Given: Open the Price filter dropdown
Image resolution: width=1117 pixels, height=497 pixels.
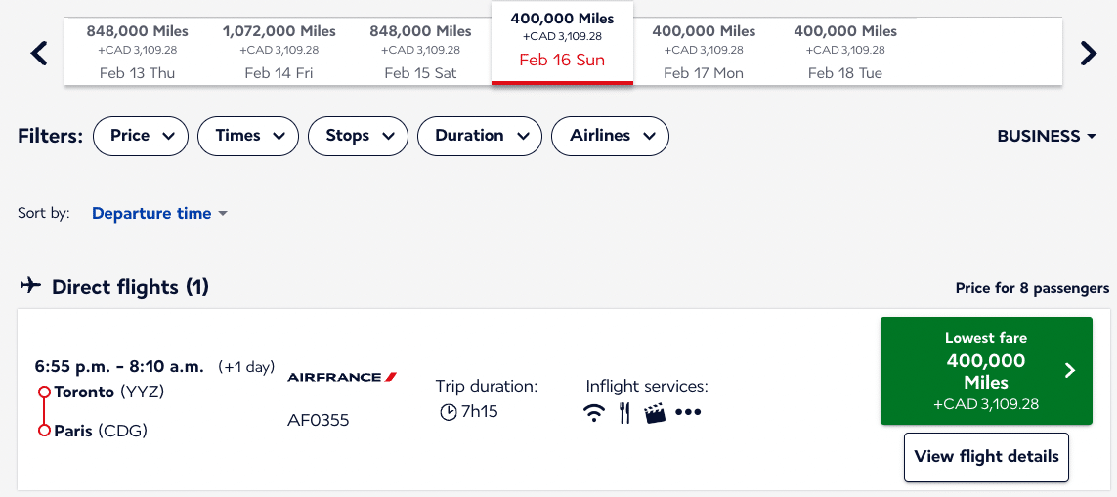Looking at the screenshot, I should coord(140,136).
